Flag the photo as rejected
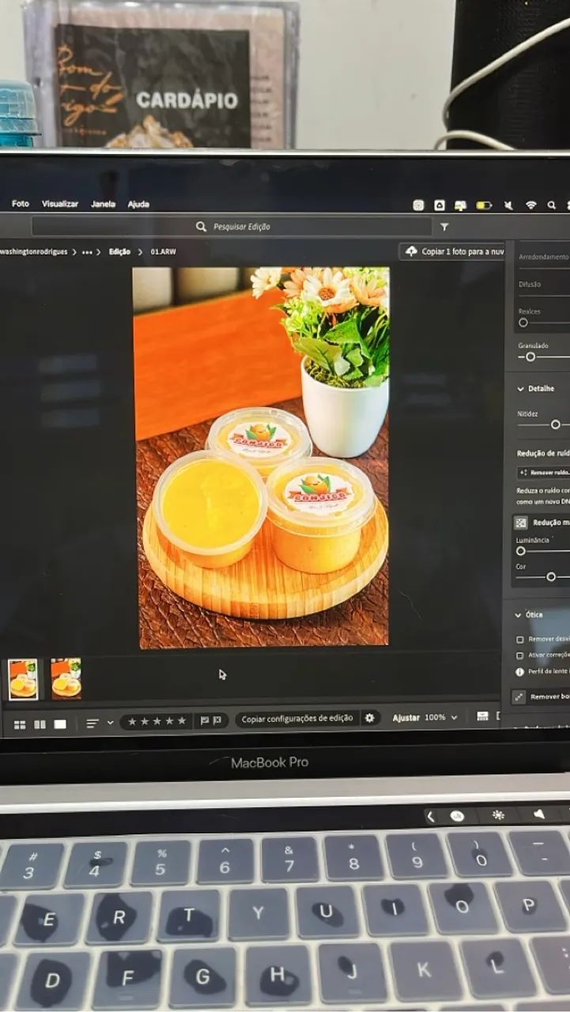This screenshot has height=1012, width=570. (x=217, y=720)
